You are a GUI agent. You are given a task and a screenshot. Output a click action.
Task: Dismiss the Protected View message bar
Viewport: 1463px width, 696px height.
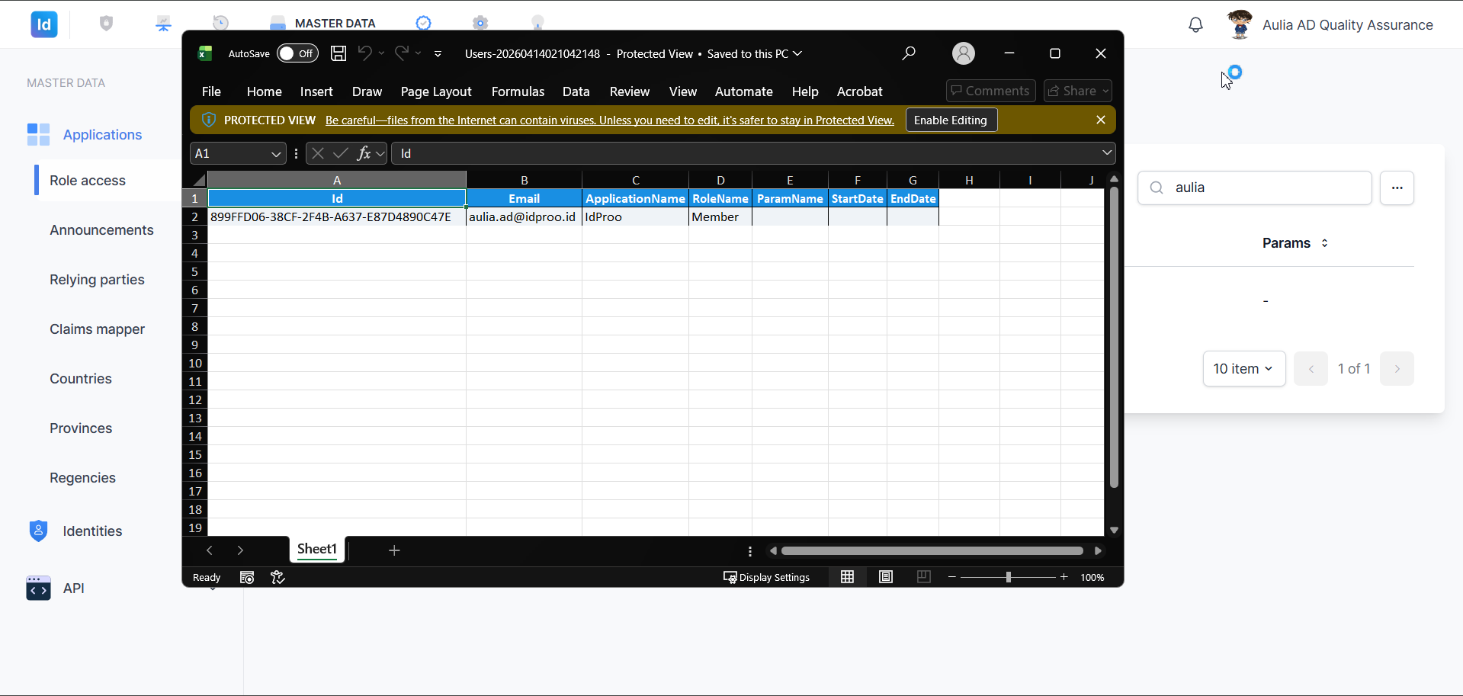pos(1100,120)
